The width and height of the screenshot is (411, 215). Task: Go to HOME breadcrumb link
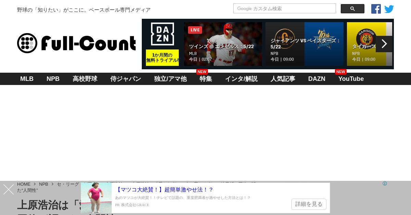click(x=24, y=184)
